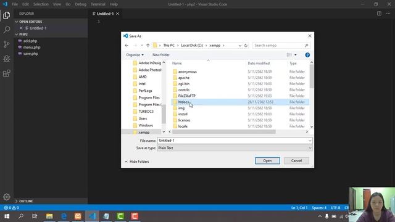
Task: Select the Untitled-1 editor tab
Action: pos(105,14)
